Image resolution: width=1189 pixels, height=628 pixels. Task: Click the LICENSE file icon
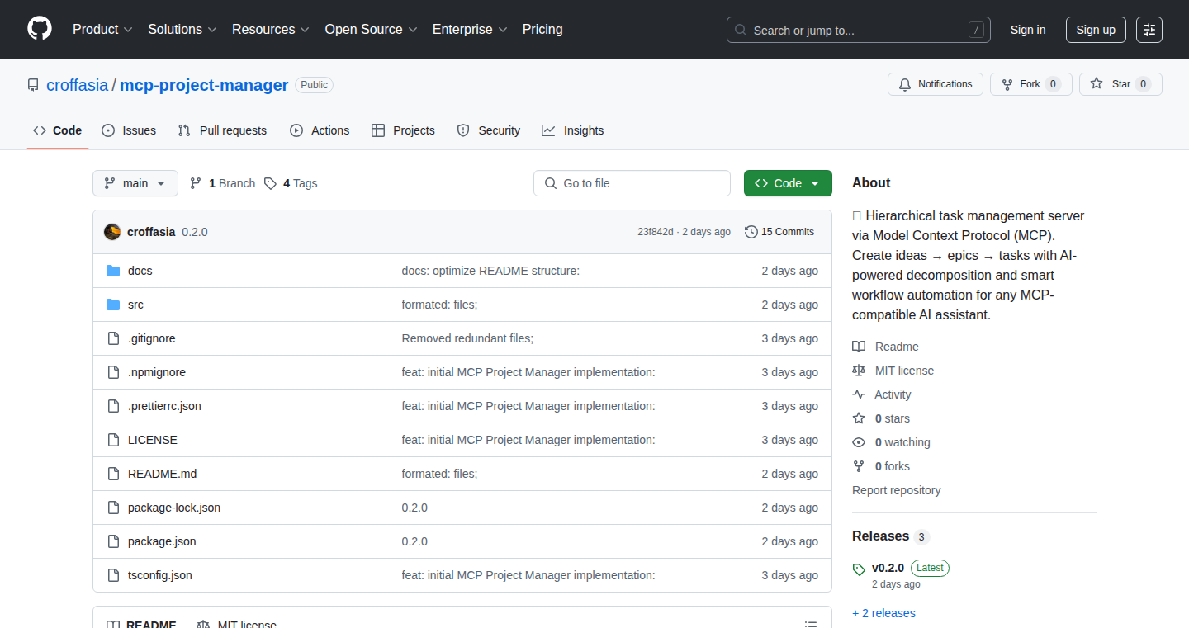coord(113,440)
